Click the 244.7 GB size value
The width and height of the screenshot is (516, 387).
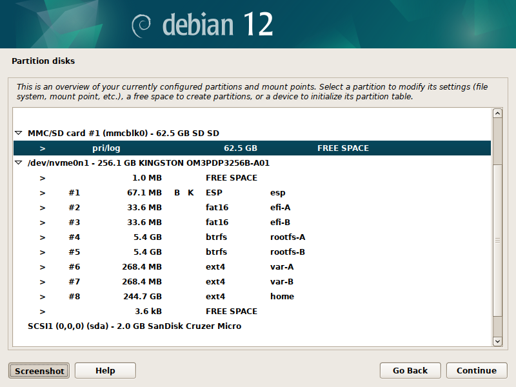(x=143, y=296)
